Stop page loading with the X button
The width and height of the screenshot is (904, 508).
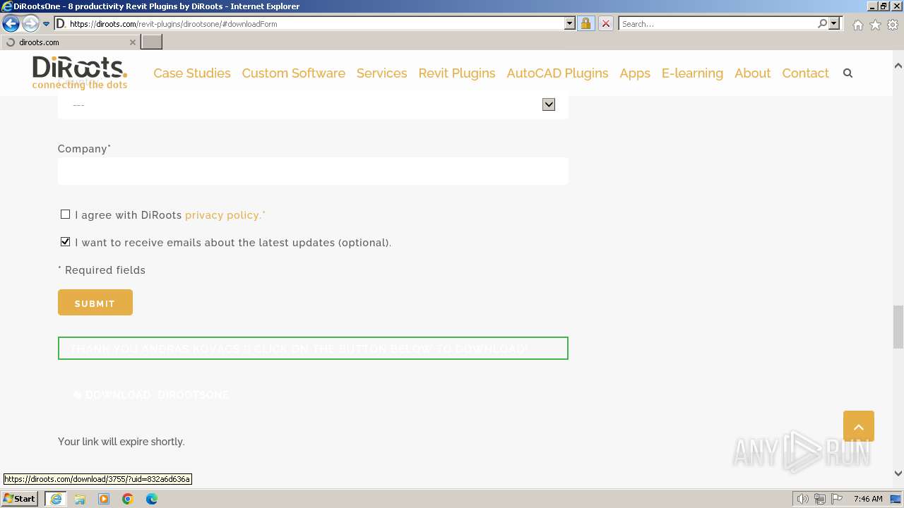pyautogui.click(x=605, y=23)
